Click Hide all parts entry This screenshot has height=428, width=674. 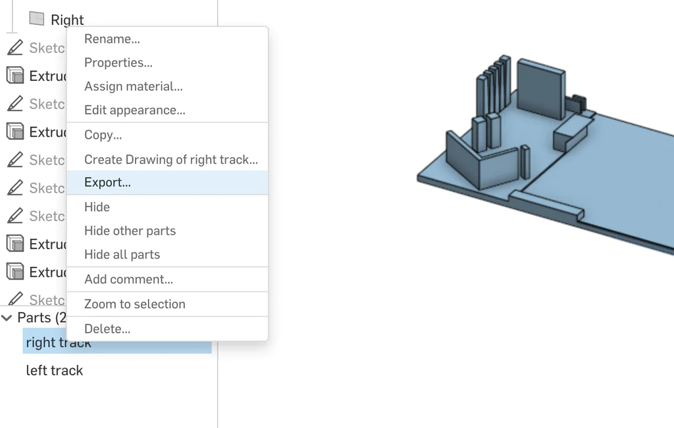click(x=167, y=254)
